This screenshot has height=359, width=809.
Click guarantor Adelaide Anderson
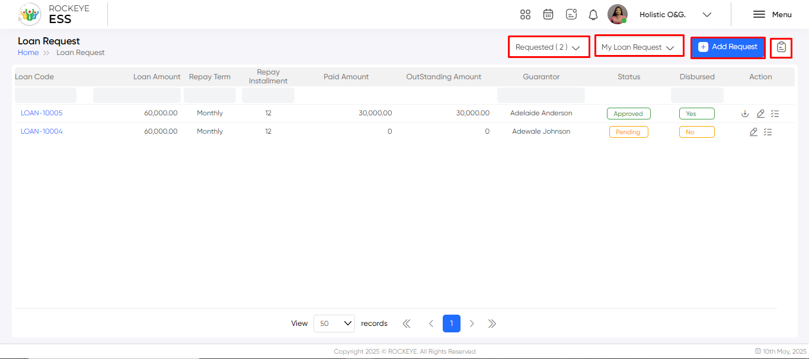[x=541, y=113]
